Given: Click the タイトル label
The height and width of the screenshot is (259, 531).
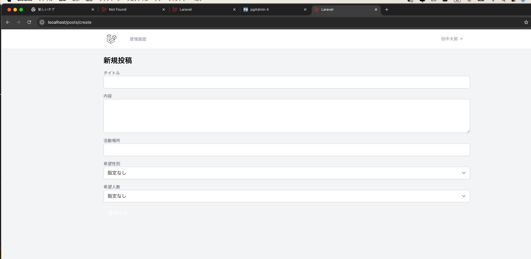Looking at the screenshot, I should pos(112,73).
